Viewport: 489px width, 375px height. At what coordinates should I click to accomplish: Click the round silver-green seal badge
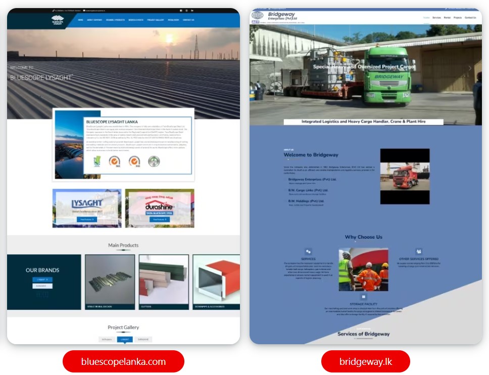click(x=154, y=162)
